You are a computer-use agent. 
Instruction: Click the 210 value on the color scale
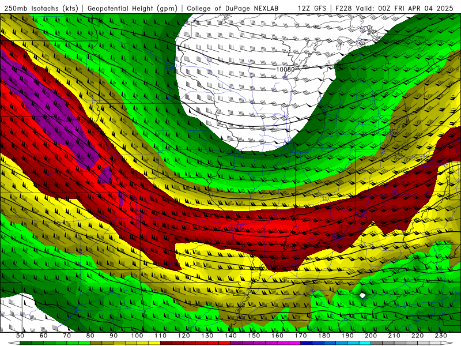click(x=395, y=336)
